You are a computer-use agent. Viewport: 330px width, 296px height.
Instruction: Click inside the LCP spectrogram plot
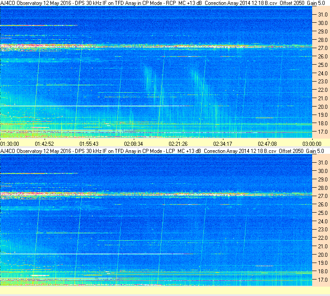point(156,220)
